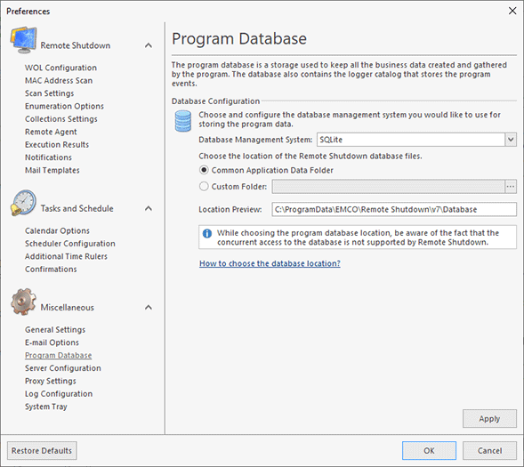Click the blue database cylinder icon
The width and height of the screenshot is (524, 467).
click(183, 121)
